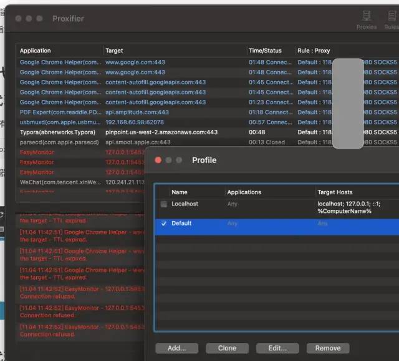Select the PDF Expert(com.readdle.PD... connection

coord(60,112)
